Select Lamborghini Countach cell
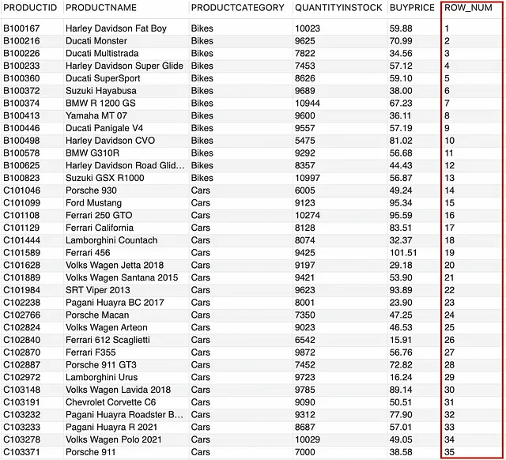 [x=111, y=240]
